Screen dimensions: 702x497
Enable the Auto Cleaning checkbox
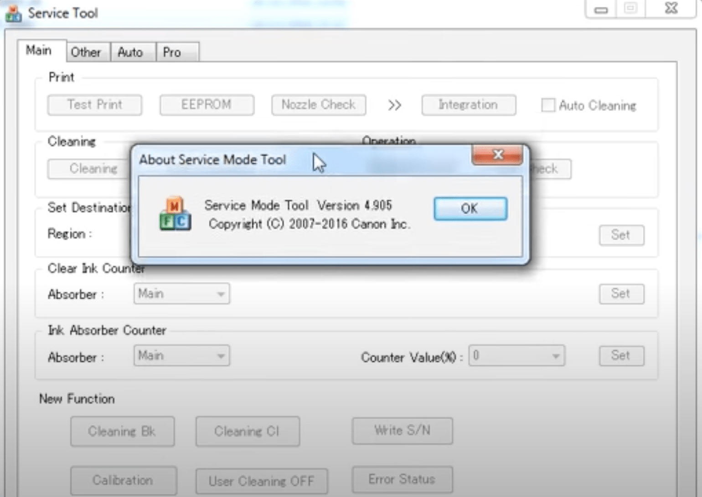(x=547, y=105)
